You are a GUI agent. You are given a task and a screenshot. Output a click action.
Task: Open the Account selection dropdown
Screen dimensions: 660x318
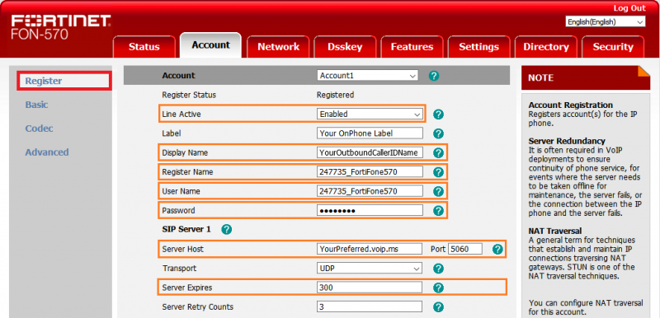[367, 76]
